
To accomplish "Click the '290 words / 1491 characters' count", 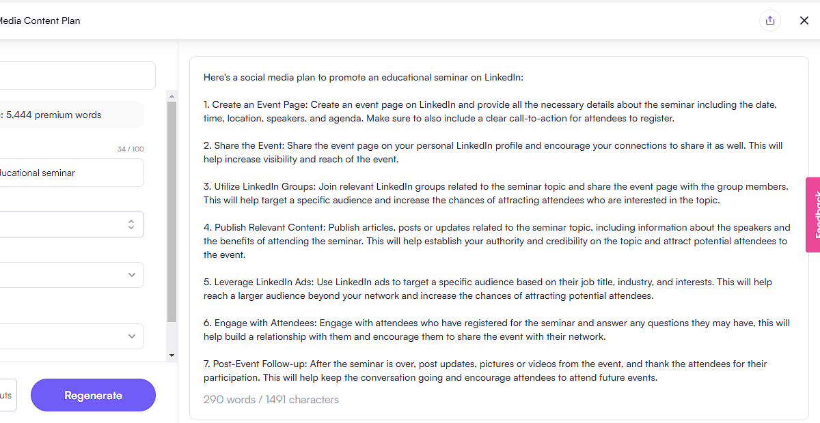I will pyautogui.click(x=271, y=400).
